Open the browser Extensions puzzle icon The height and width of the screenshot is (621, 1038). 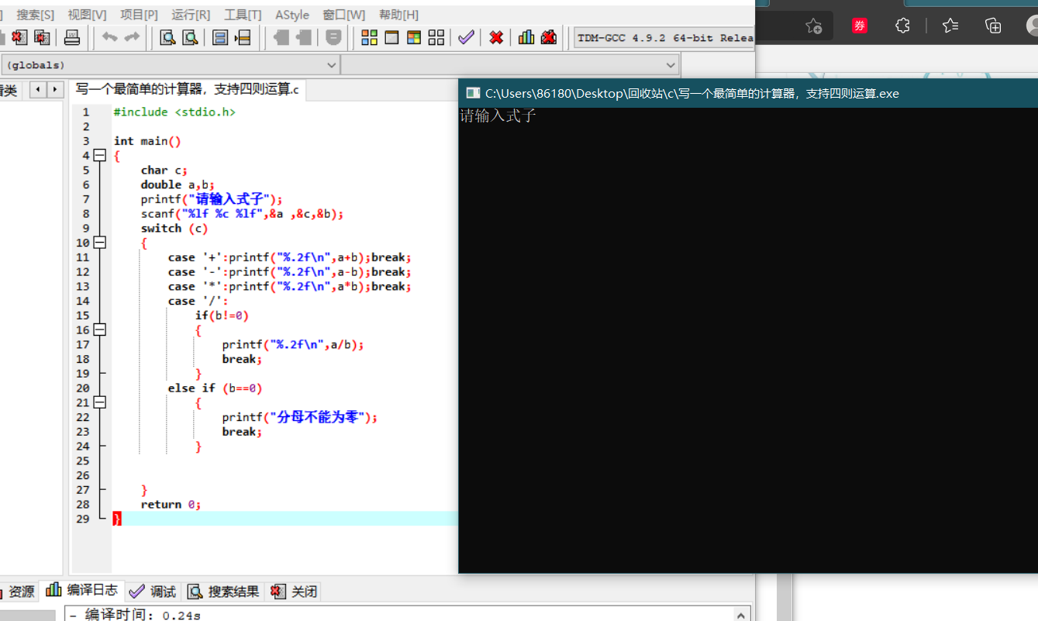(902, 26)
